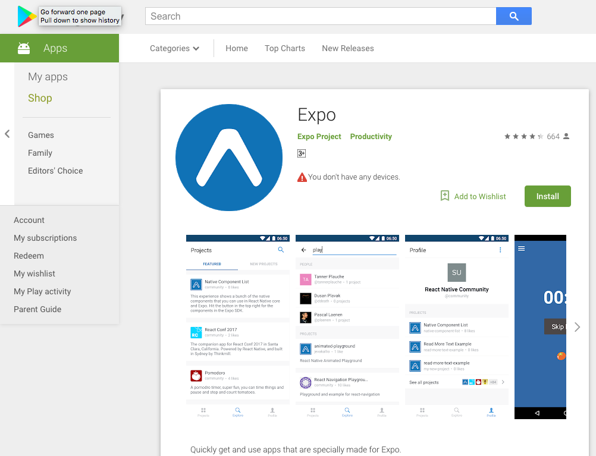Click the Android robot Apps icon
596x456 pixels.
24,48
